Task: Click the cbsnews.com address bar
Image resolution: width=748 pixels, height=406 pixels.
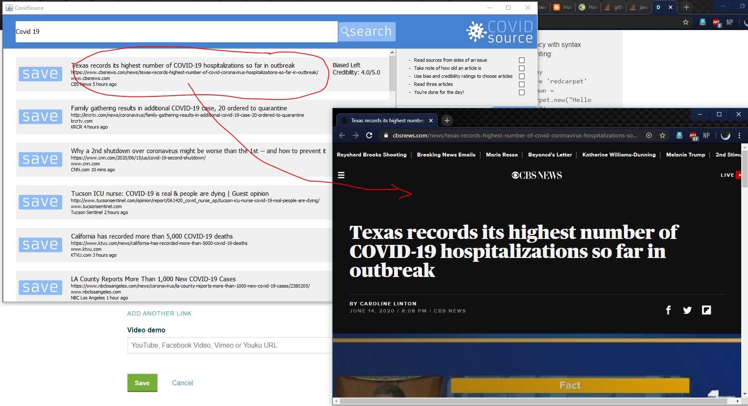Action: point(515,135)
